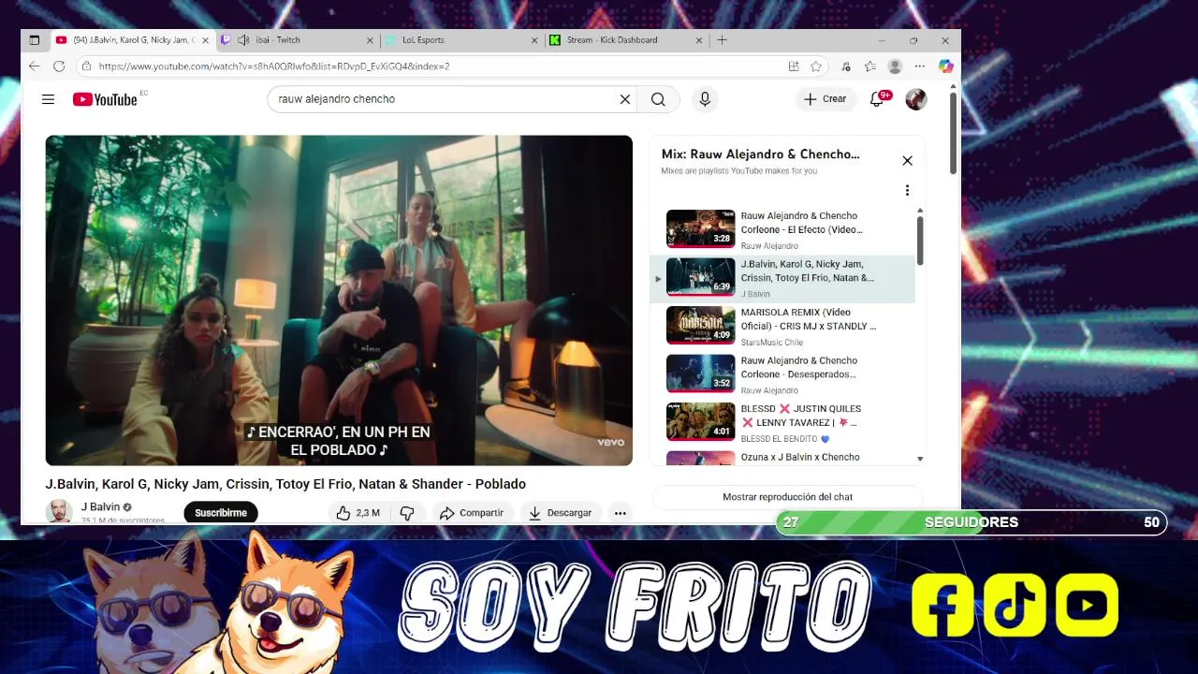Select the current J.Balvin playlist entry
Viewport: 1198px width, 674px height.
click(782, 278)
